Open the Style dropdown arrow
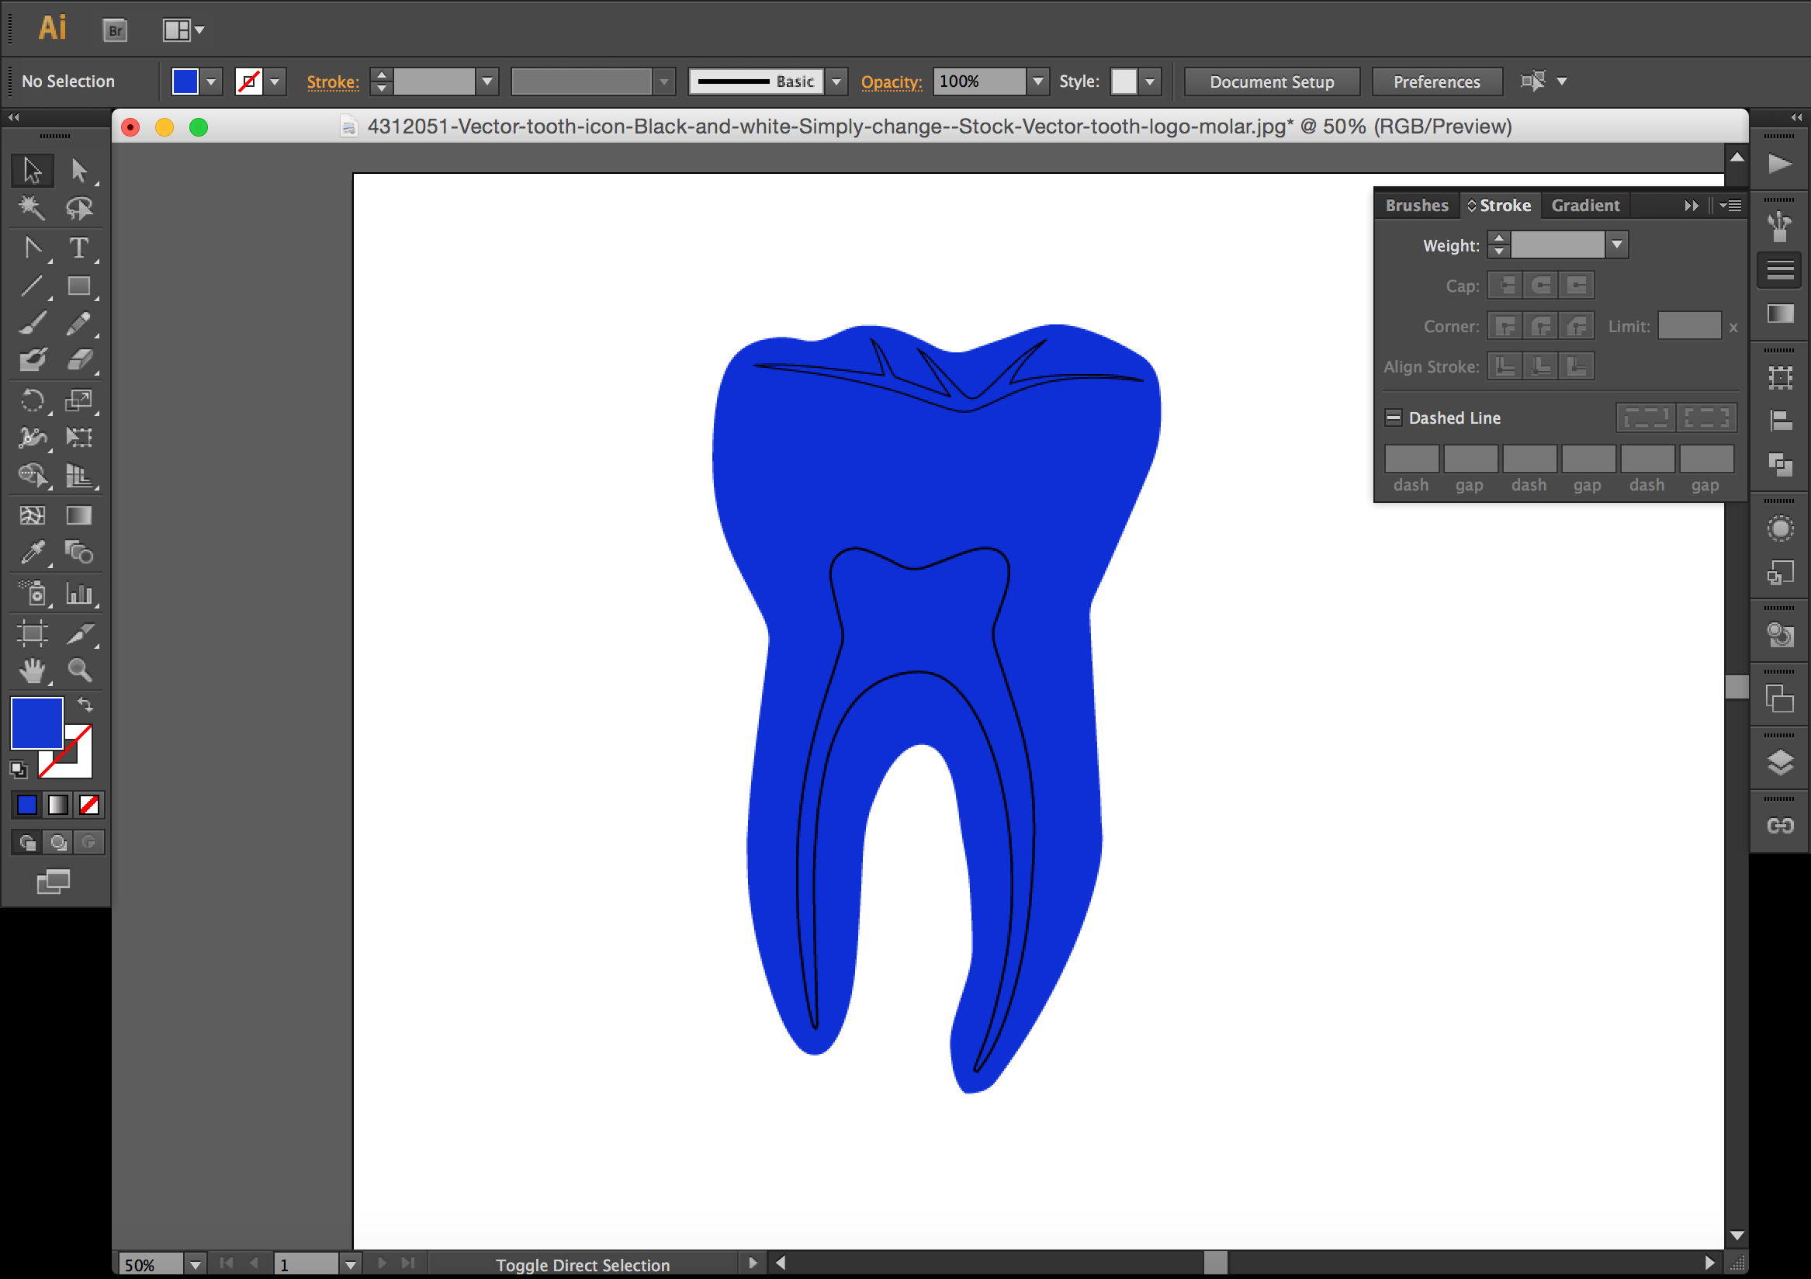The width and height of the screenshot is (1811, 1279). pyautogui.click(x=1150, y=81)
